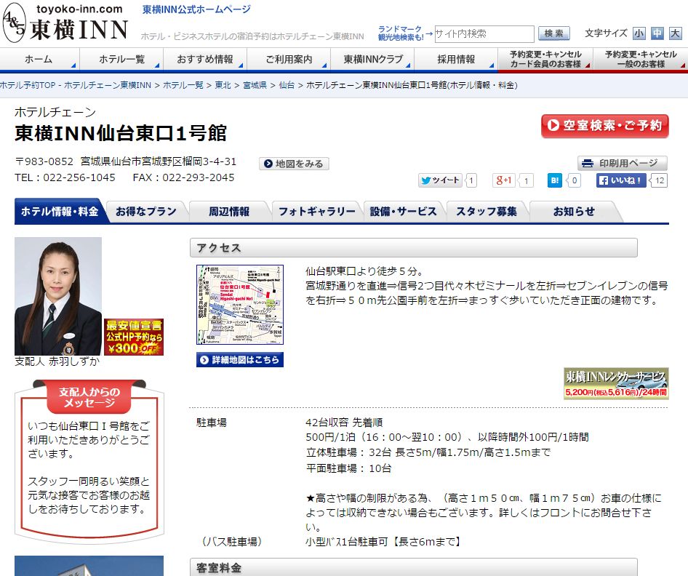Click the Facebook いいね! button

(621, 180)
